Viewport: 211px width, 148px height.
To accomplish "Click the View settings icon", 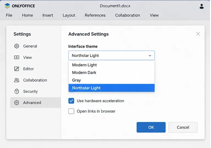I will point(17,57).
